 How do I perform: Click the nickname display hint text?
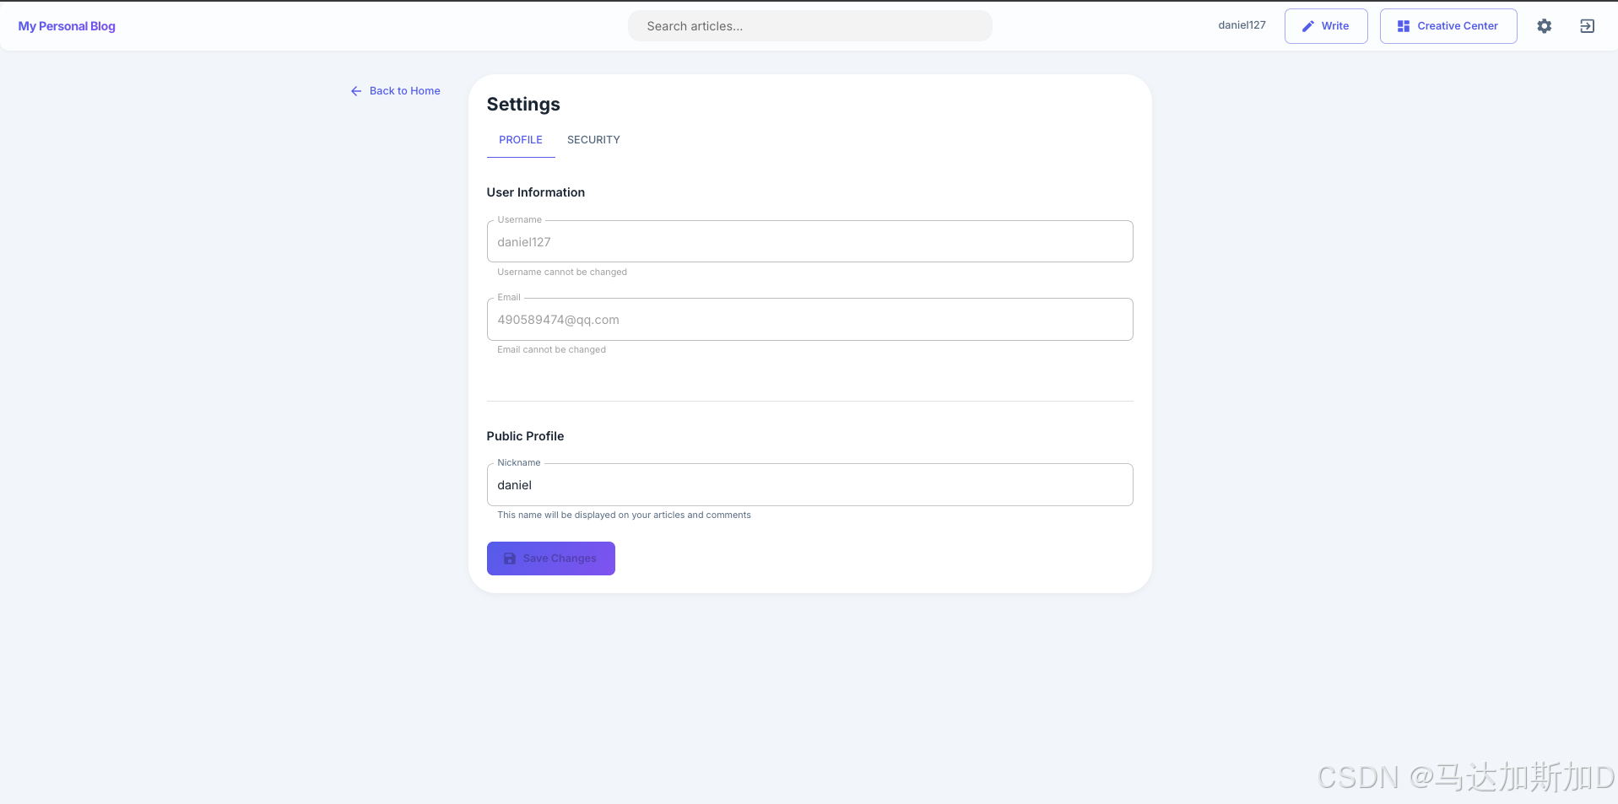pyautogui.click(x=624, y=515)
